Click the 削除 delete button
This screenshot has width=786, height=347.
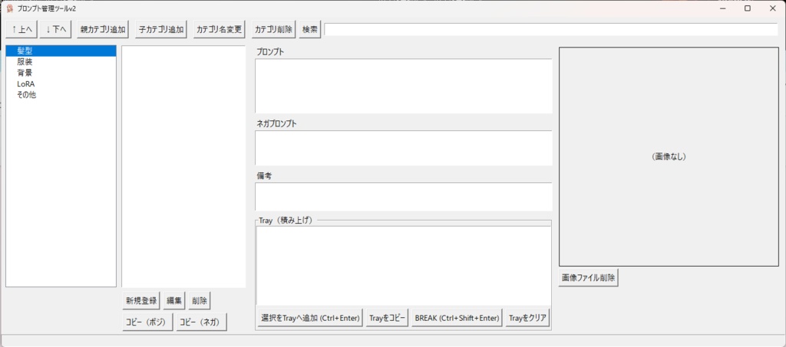coord(200,301)
